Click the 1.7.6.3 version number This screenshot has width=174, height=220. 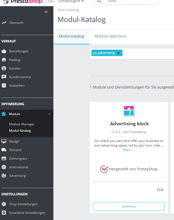coord(49,1)
